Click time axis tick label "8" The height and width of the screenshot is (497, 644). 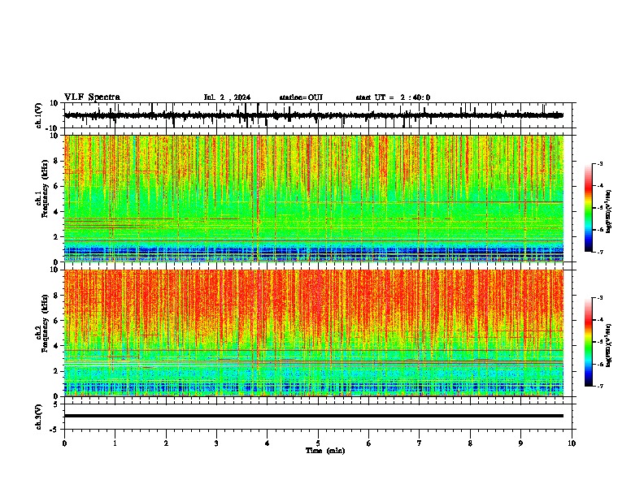click(470, 443)
